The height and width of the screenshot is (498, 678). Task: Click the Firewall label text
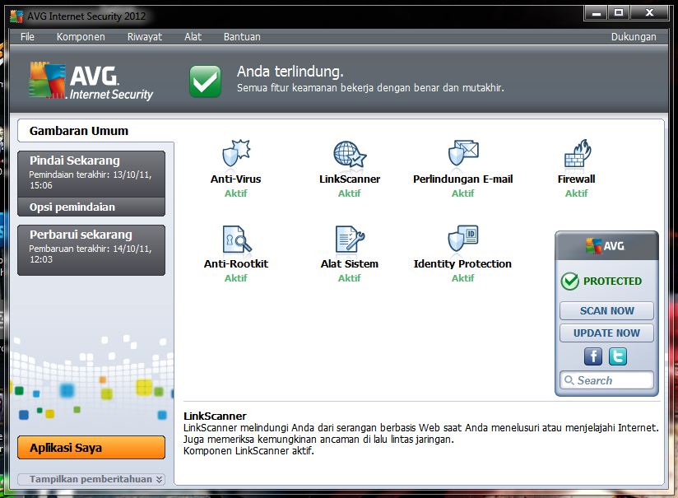[577, 179]
